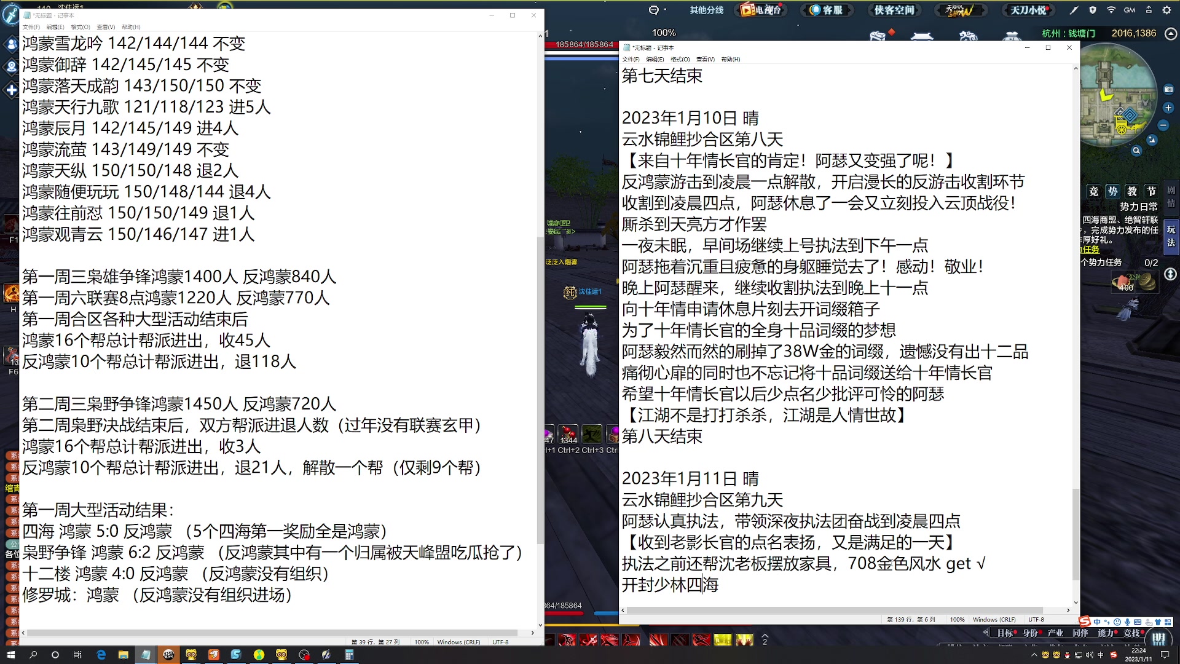Viewport: 1180px width, 664px height.
Task: Switch to the 教 tab in the faction panel
Action: [1131, 191]
